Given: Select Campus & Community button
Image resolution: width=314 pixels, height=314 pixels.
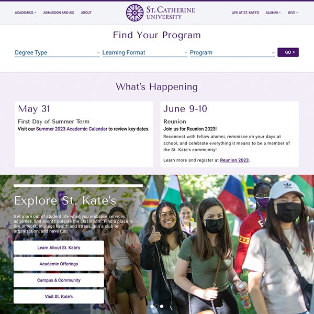Looking at the screenshot, I should pos(59,280).
